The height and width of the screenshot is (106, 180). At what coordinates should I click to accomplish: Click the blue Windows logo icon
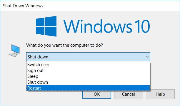pos(46,26)
